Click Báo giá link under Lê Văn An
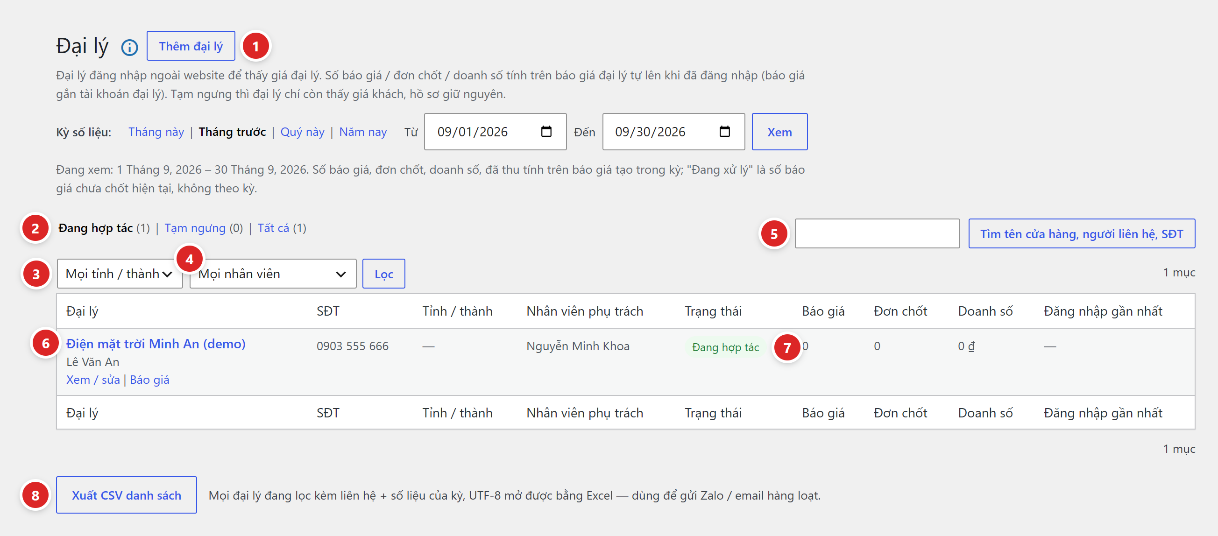Screen dimensions: 1218x536 (149, 380)
